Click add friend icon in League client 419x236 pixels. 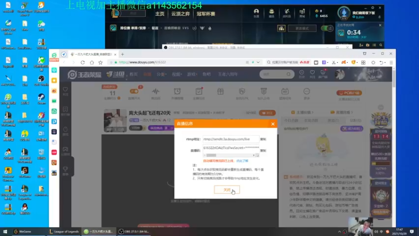pos(361,45)
